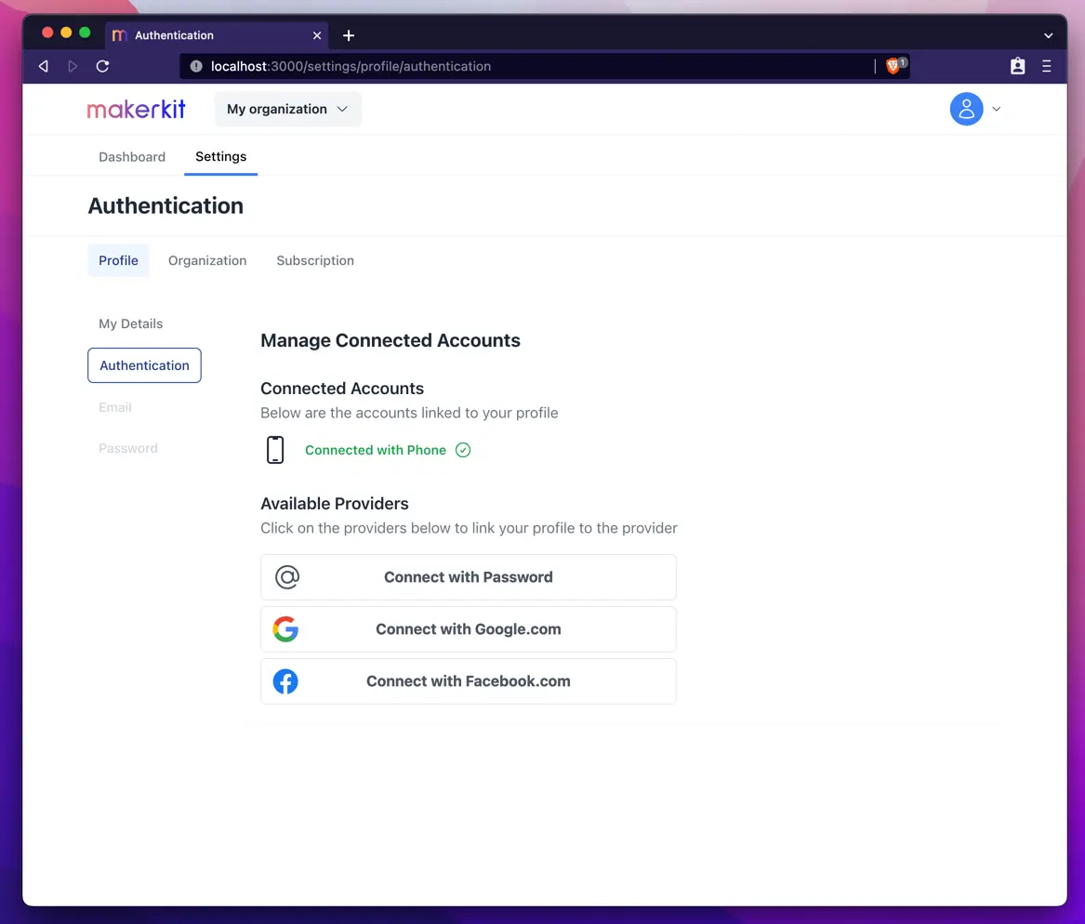
Task: Open My Details in the sidebar
Action: point(130,323)
